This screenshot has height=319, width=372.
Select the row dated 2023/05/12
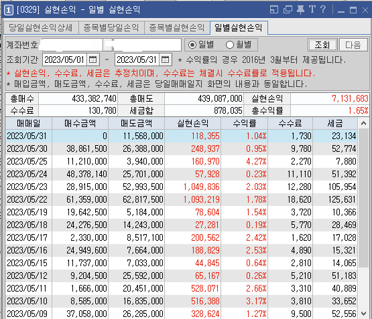click(182, 276)
